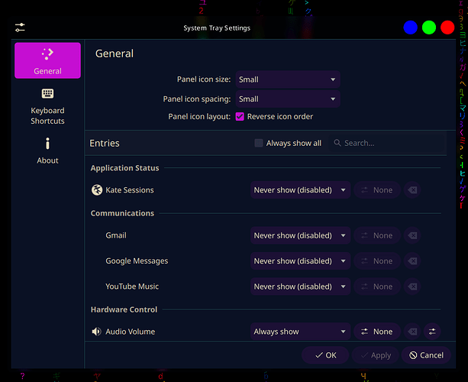Change Gmail visibility dropdown
The height and width of the screenshot is (382, 468).
click(x=300, y=235)
